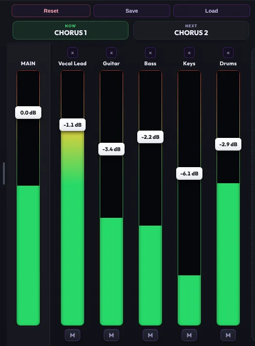The image size is (255, 346).
Task: Click the Guitar channel name
Action: pos(111,63)
